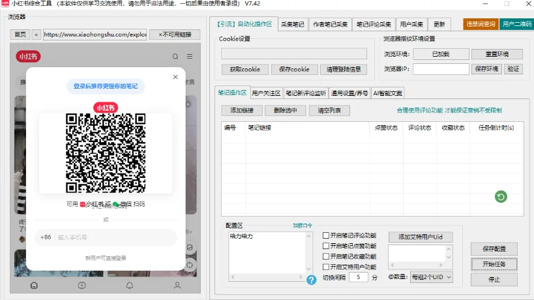534x300 pixels.
Task: Click the 点赞状态 column header
Action: [386, 128]
